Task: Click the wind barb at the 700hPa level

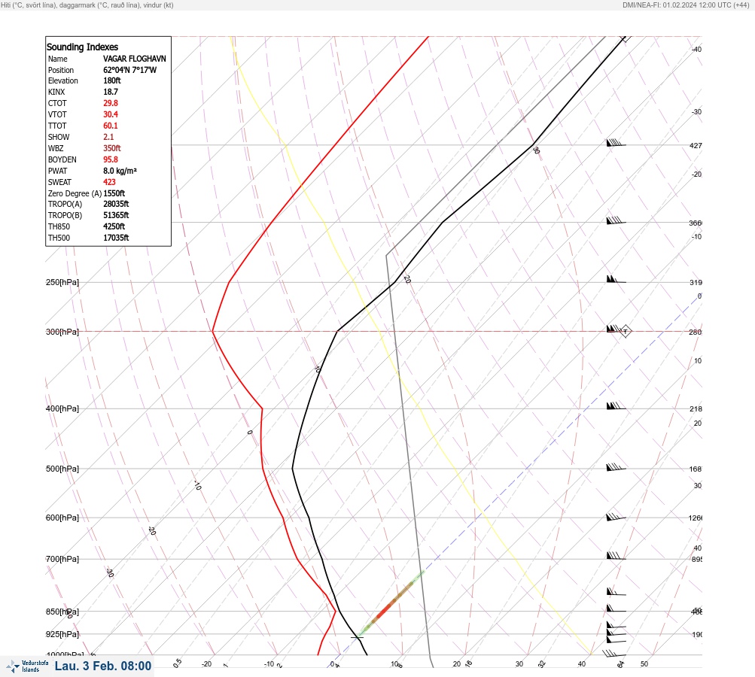Action: point(616,556)
